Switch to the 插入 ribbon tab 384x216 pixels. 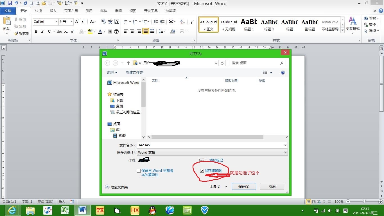(53, 11)
